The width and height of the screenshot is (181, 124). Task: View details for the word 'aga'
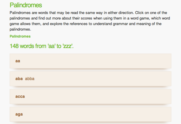[x=19, y=114]
